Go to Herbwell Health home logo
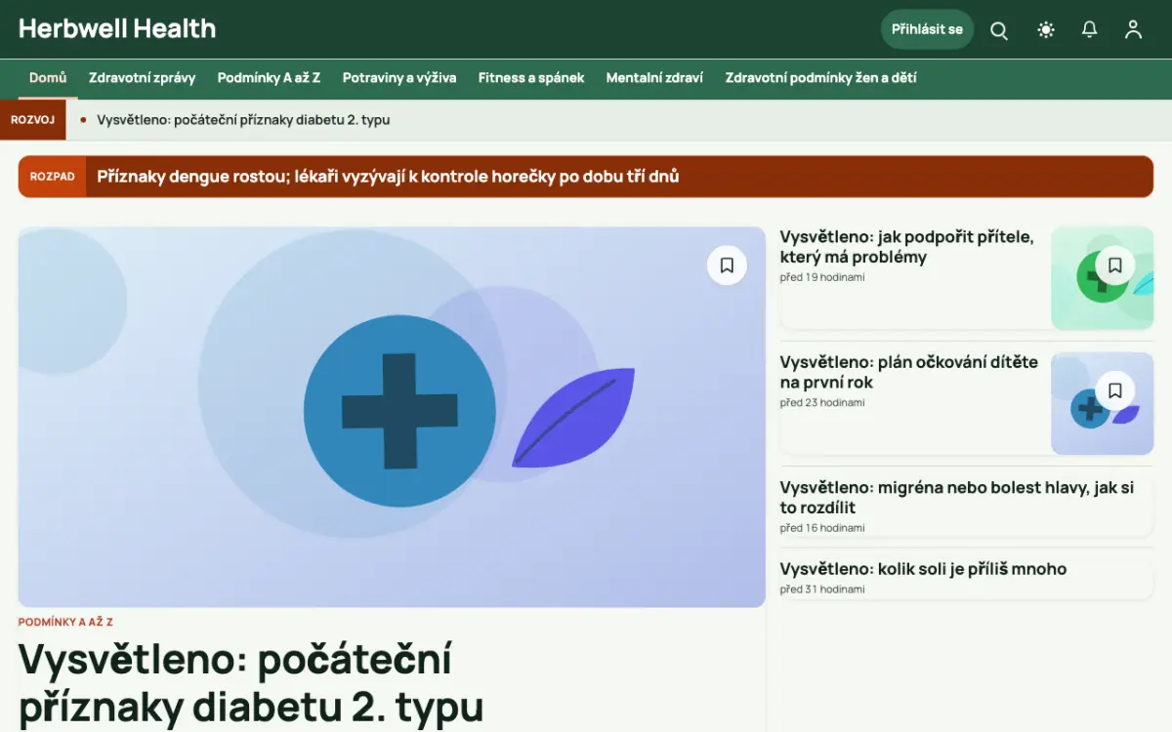The image size is (1172, 732). 117,29
